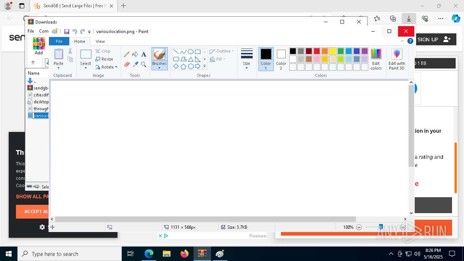Screen dimensions: 464x261
Task: Choose the Hexagon shape
Action: (x=190, y=66)
